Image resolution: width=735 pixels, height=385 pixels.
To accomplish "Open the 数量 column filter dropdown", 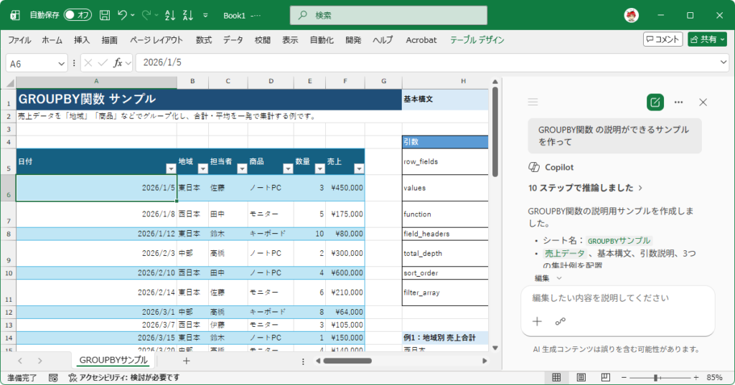I will [x=319, y=168].
